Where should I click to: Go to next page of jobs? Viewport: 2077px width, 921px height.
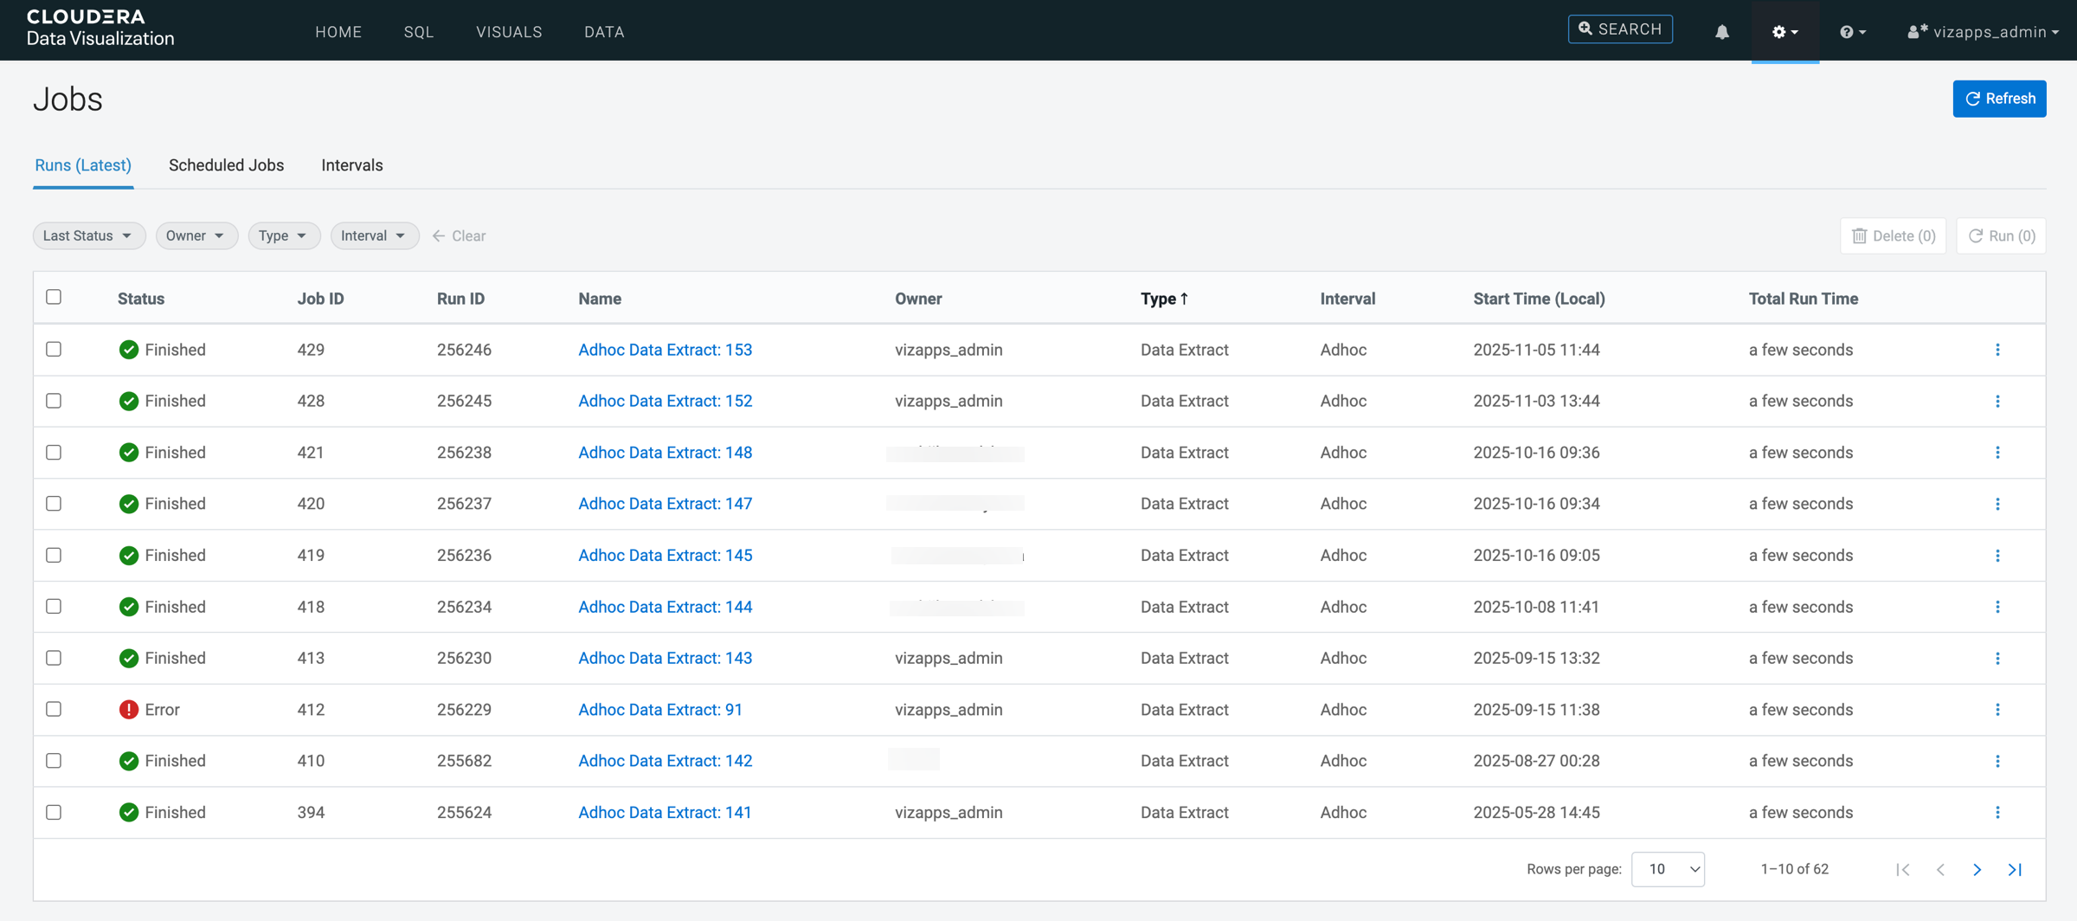click(1977, 869)
